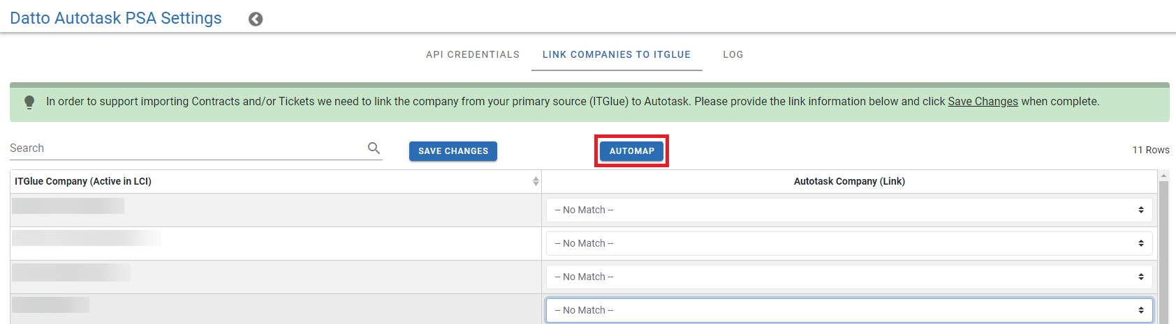This screenshot has width=1176, height=324.
Task: Follow the Save Changes link in banner
Action: [983, 102]
